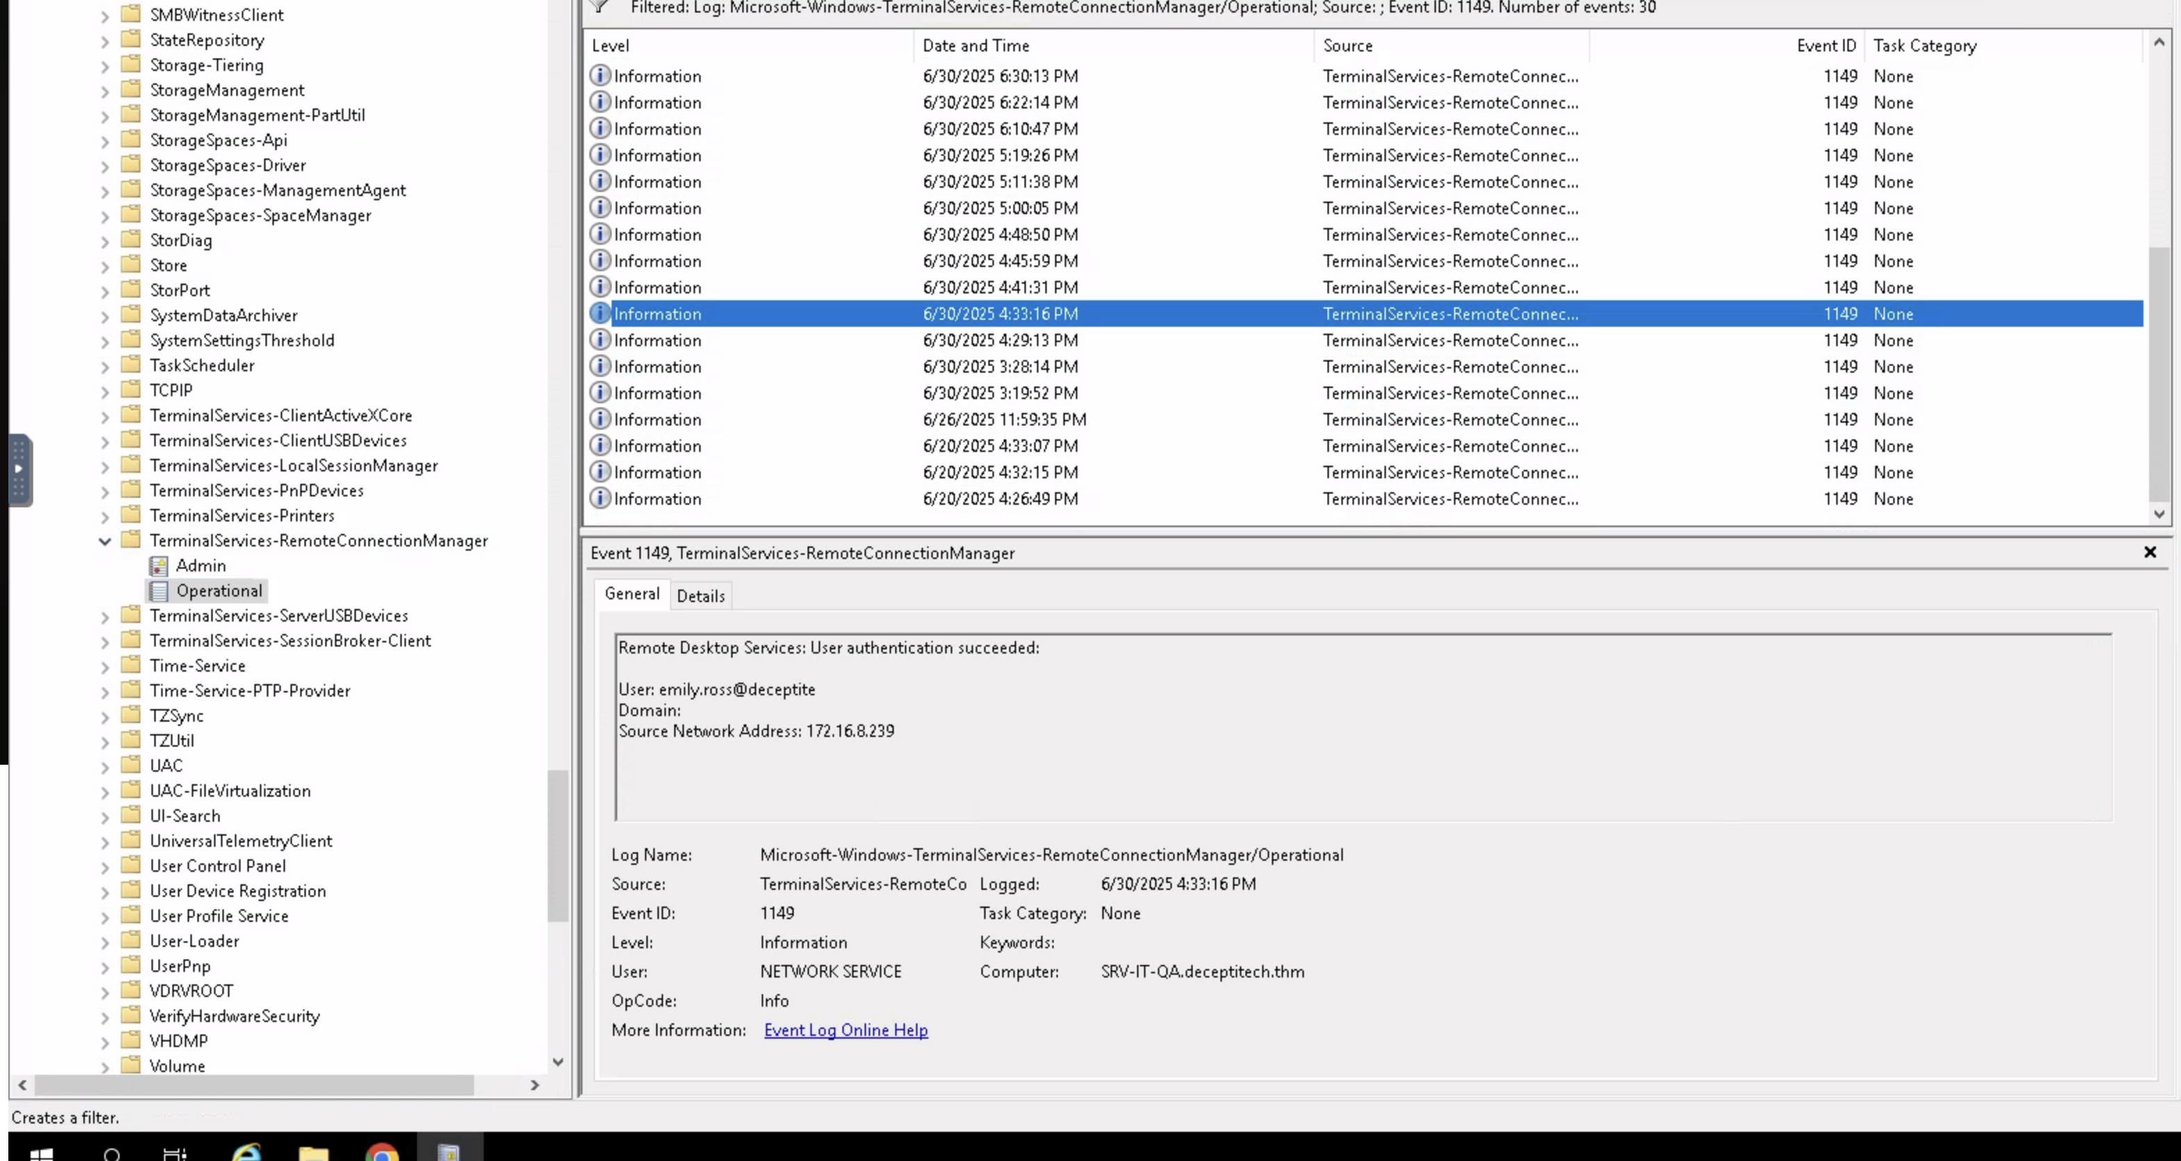Select the Admin log under RemoteConnectionManager

pos(201,566)
